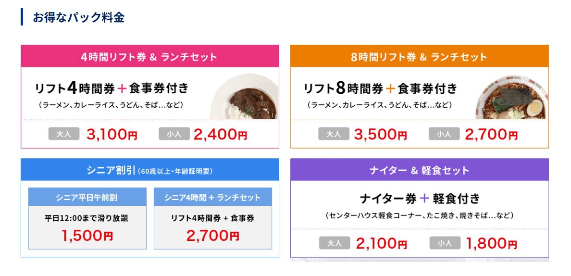Click the 小人 badge in 8-hour pack
Viewport: 571px width, 276px height.
(x=444, y=134)
